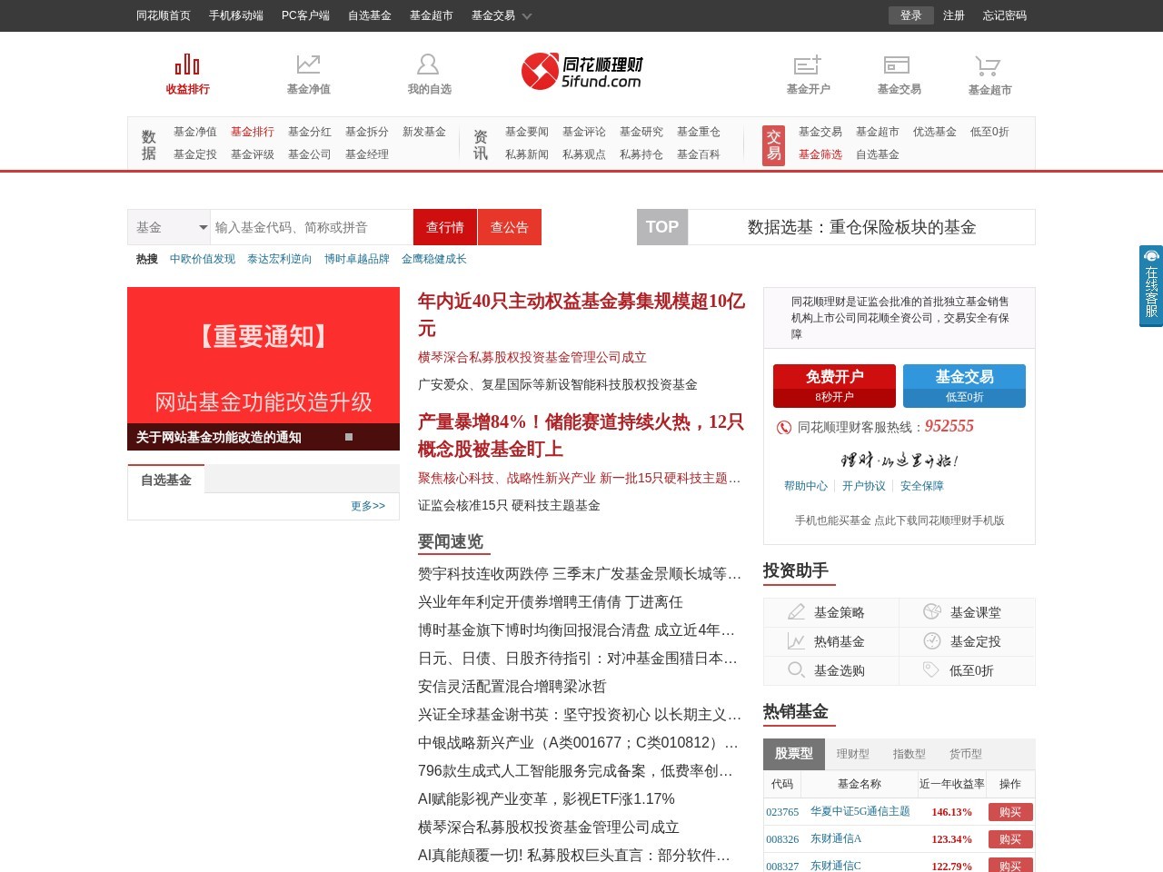
Task: Click the 免费开户 button
Action: (833, 385)
